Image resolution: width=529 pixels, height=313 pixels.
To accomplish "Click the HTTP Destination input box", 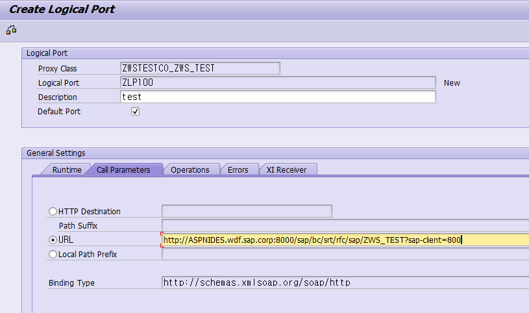I will [x=247, y=211].
